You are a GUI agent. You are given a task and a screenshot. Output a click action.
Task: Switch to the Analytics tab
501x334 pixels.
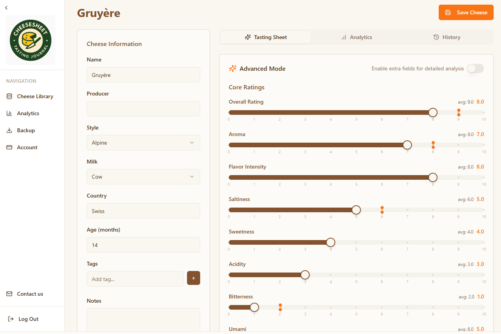tap(356, 37)
